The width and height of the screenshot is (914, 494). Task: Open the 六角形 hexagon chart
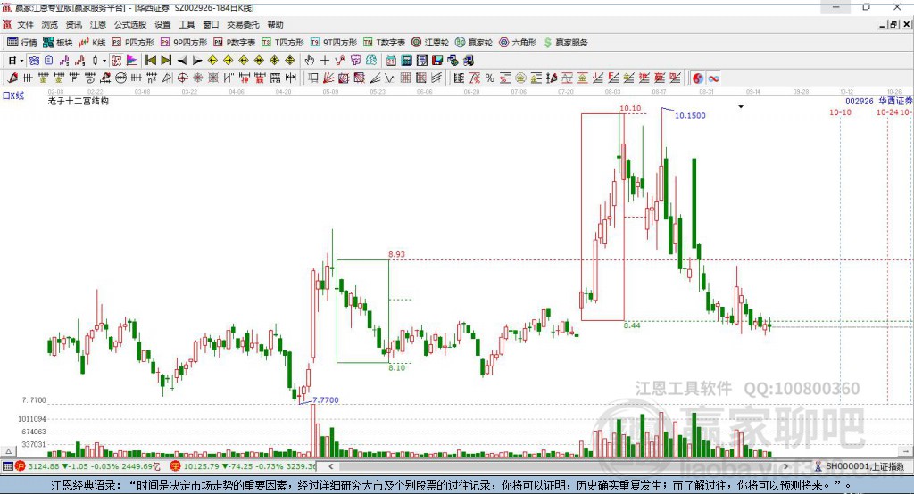(518, 43)
